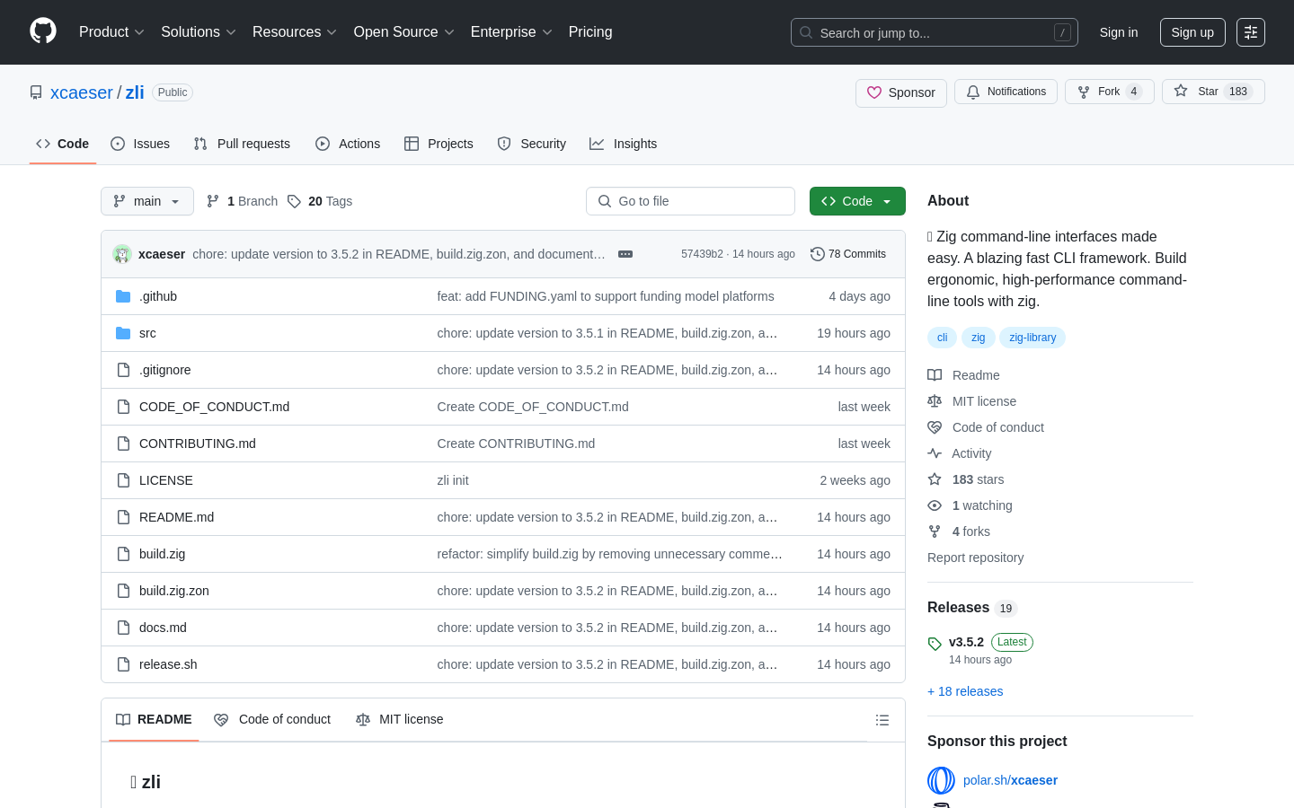Switch to the Projects tab
This screenshot has width=1294, height=808.
(439, 144)
